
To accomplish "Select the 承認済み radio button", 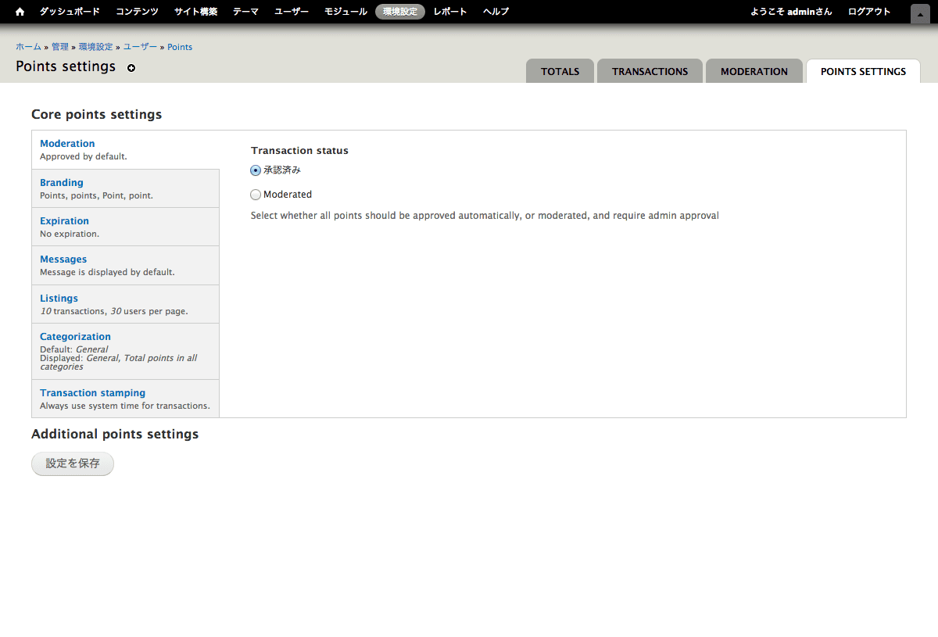I will click(256, 170).
